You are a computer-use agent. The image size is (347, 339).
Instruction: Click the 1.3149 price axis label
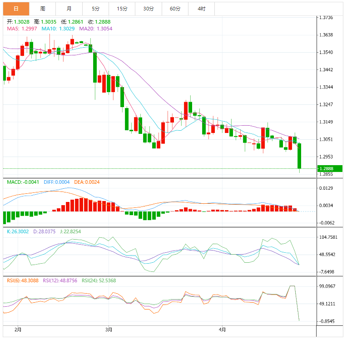[x=326, y=122]
